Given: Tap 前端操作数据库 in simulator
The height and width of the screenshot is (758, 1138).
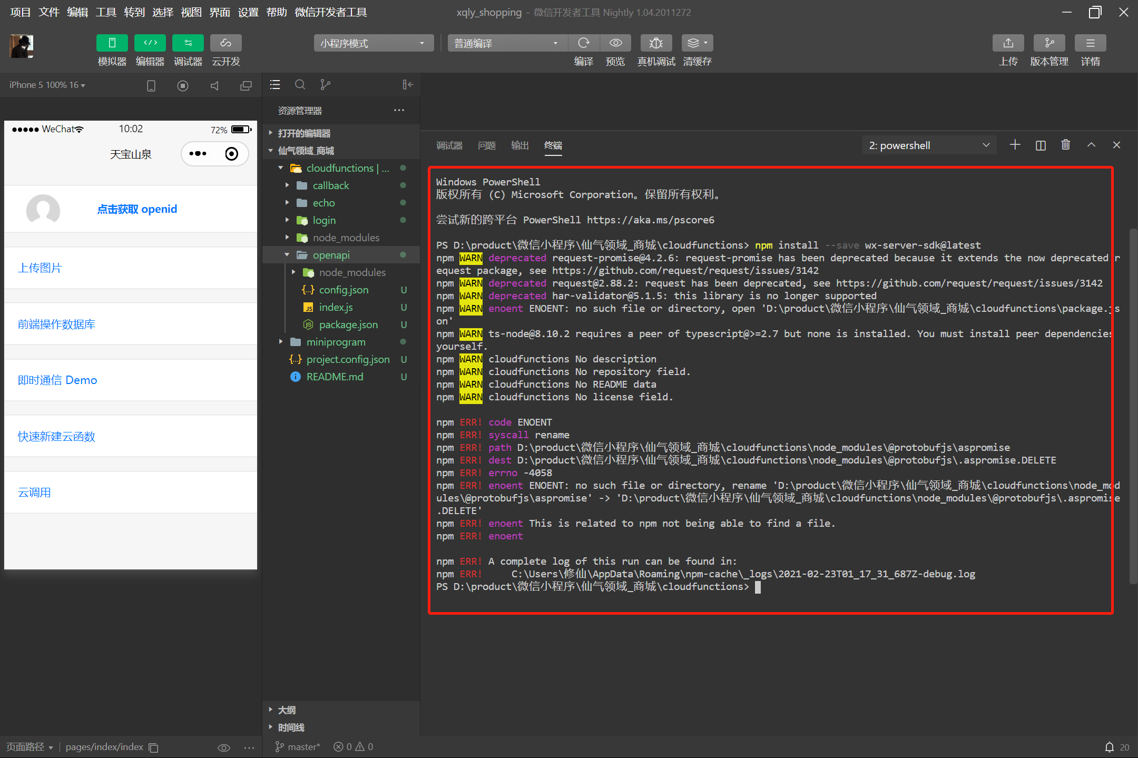Looking at the screenshot, I should [x=131, y=324].
